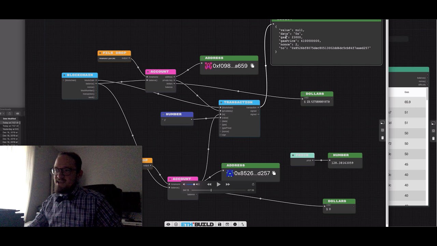
Task: Click the left panel's trash delete icon
Action: [382, 138]
